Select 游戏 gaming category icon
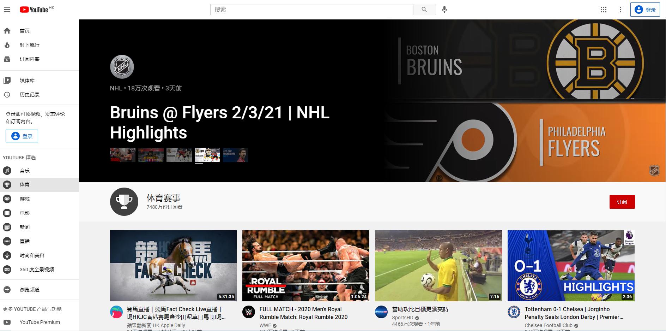 click(7, 199)
